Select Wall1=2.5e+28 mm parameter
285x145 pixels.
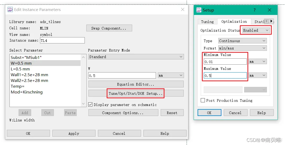click(45, 75)
